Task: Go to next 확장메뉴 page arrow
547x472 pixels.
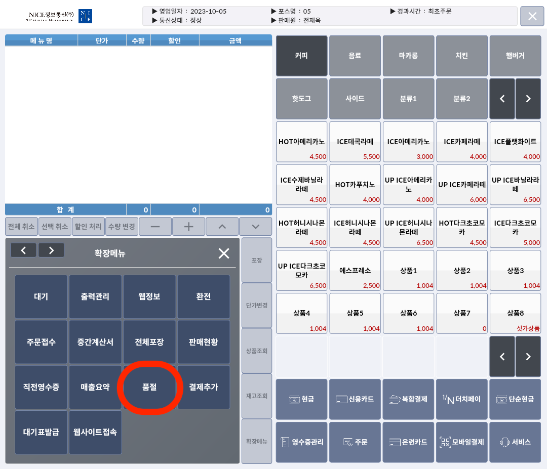Action: (51, 250)
